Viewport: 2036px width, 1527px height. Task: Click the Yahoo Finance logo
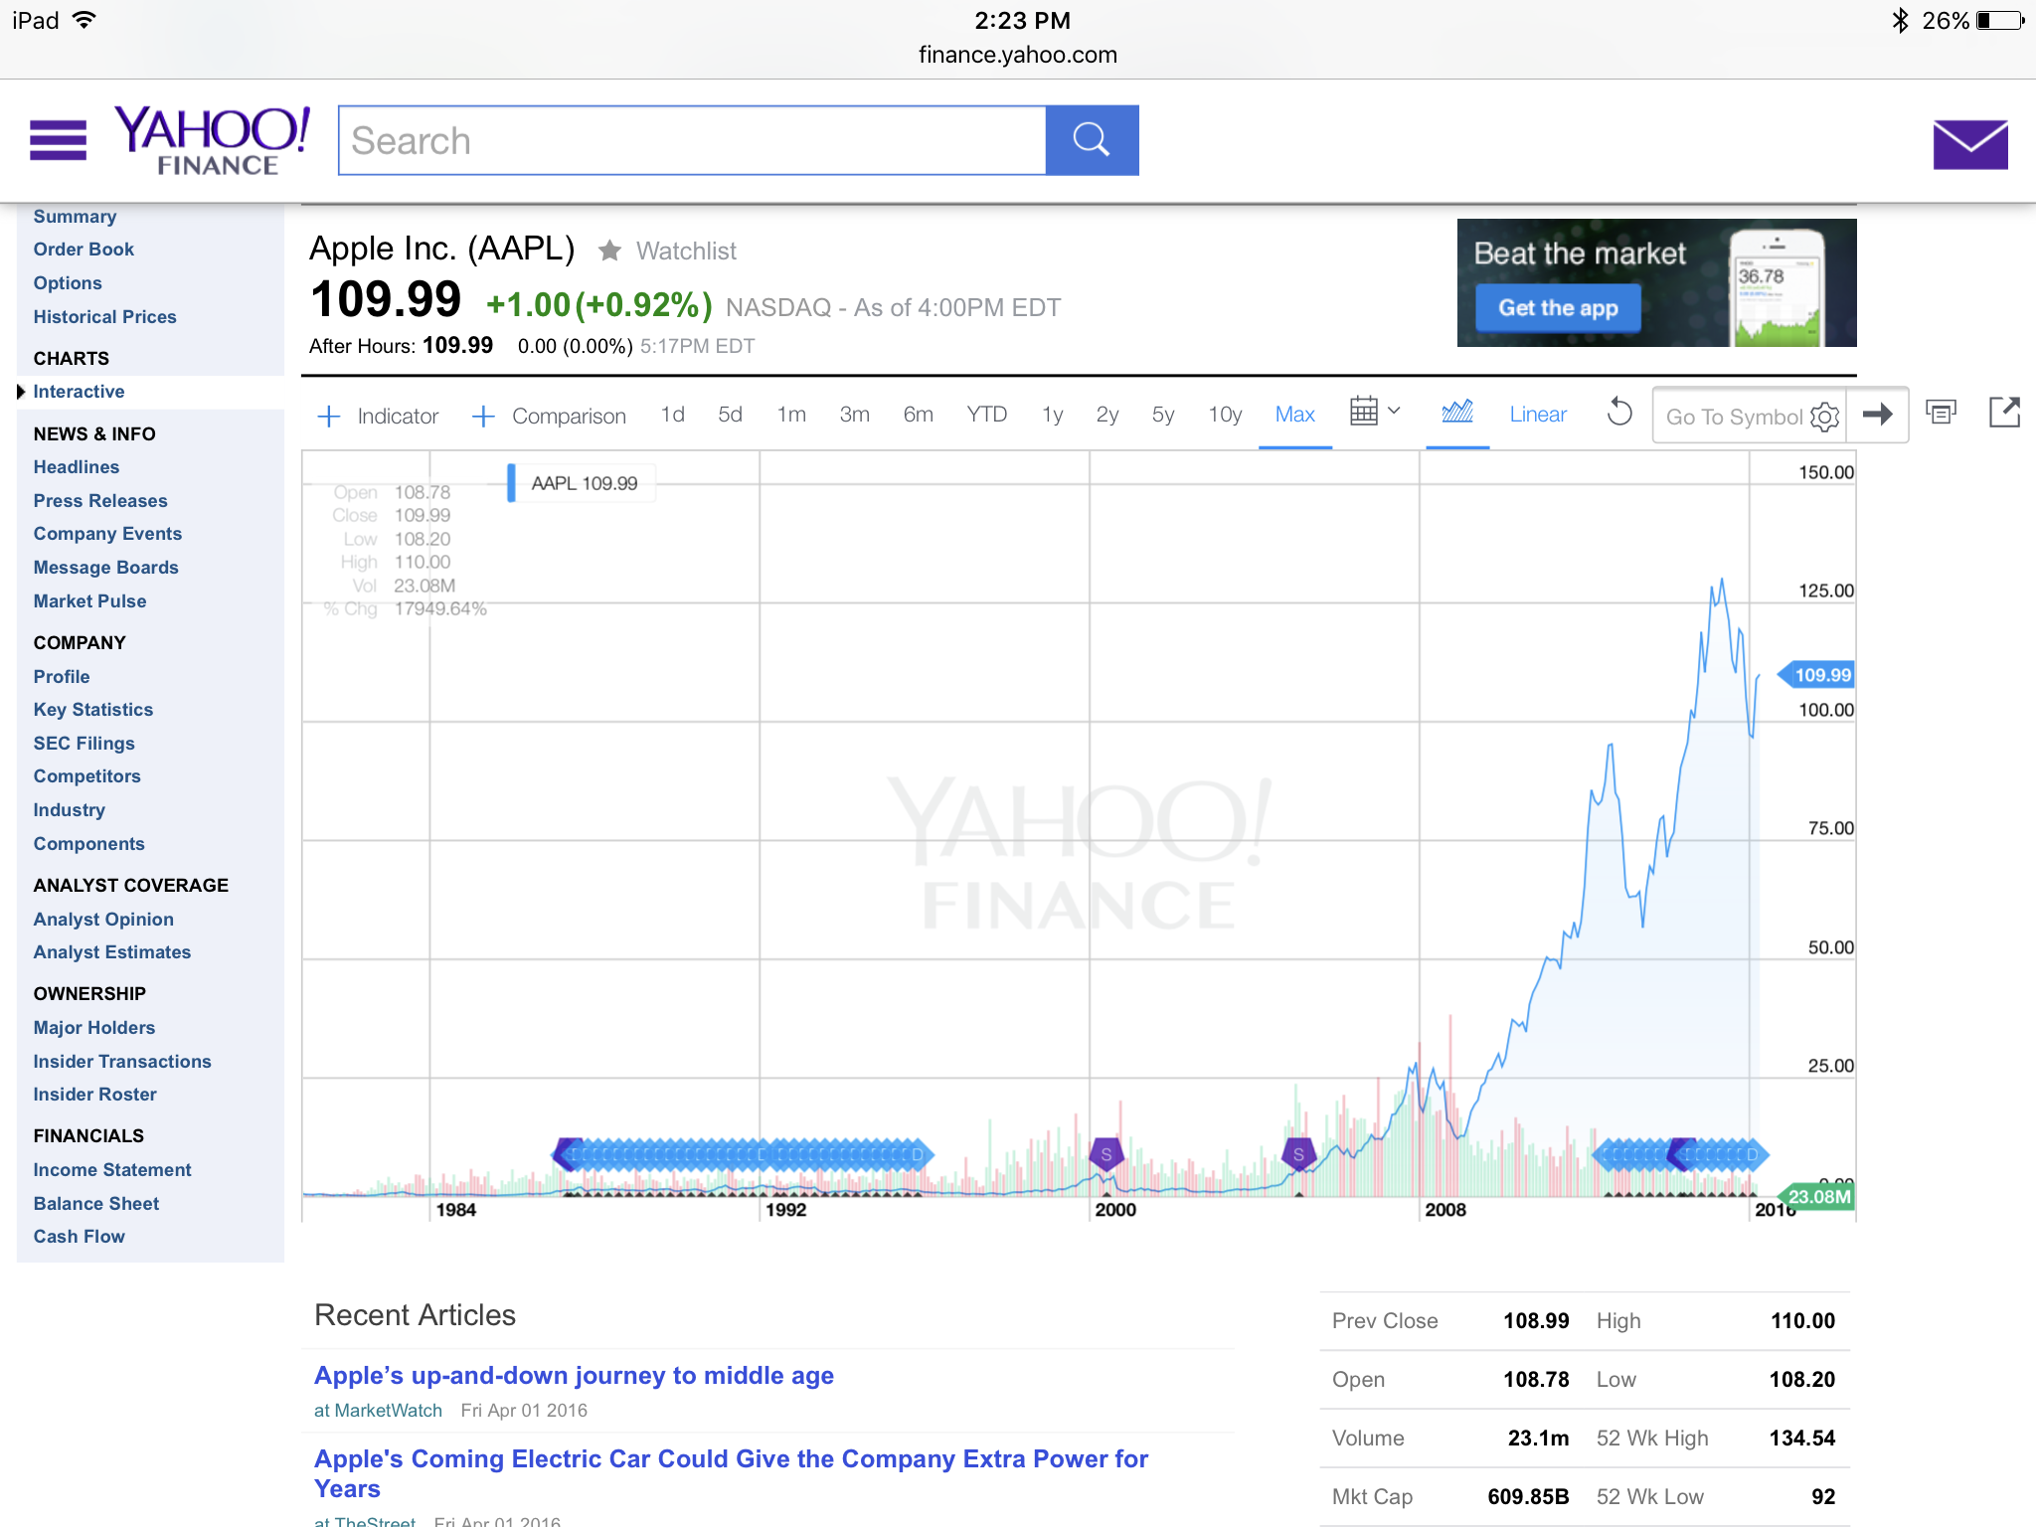click(x=213, y=141)
